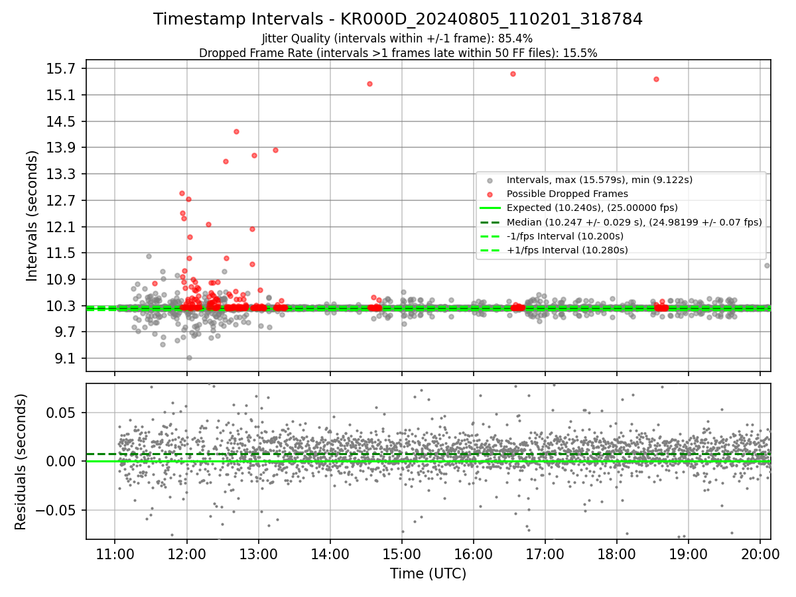Select the plot title 'Timestamp Intervals - KR000D_20240805_110201_318784'
The width and height of the screenshot is (796, 597).
[398, 19]
